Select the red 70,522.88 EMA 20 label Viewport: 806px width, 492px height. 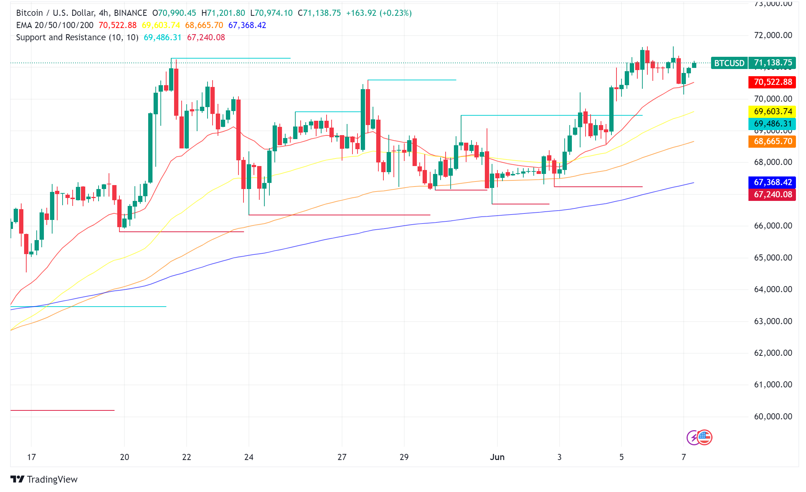[773, 82]
